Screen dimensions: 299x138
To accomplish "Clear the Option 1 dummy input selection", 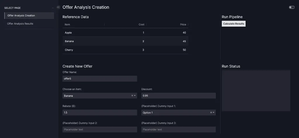I will pos(211,113).
